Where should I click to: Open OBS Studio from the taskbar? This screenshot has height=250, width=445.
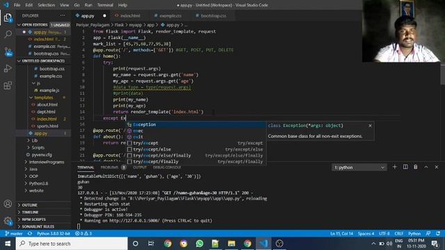(280, 244)
